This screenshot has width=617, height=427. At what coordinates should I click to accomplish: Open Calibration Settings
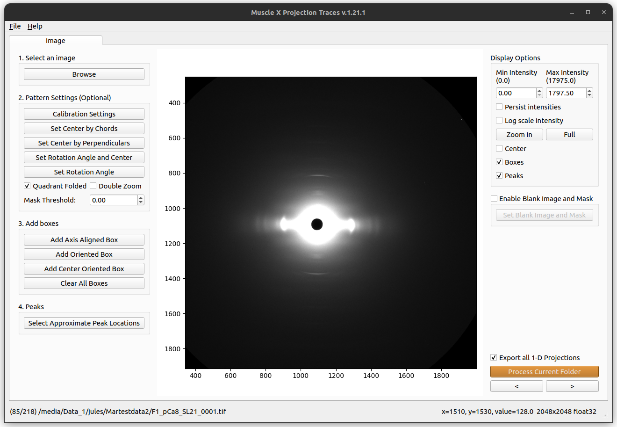84,114
